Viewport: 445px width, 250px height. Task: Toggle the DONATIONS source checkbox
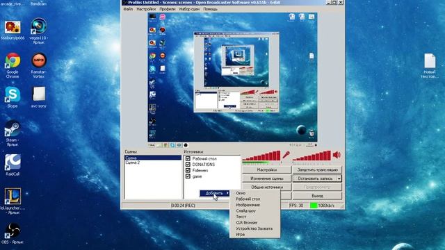[x=188, y=165]
